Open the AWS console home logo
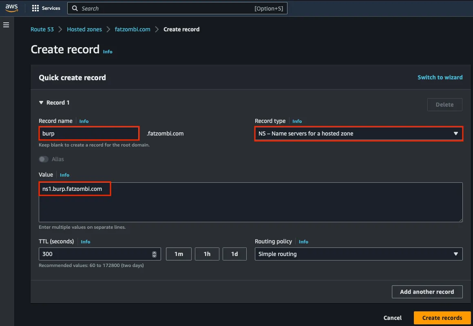The width and height of the screenshot is (473, 326). (11, 8)
